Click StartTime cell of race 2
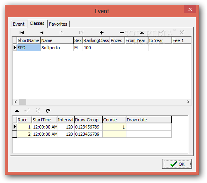The width and height of the screenshot is (207, 183). click(45, 134)
